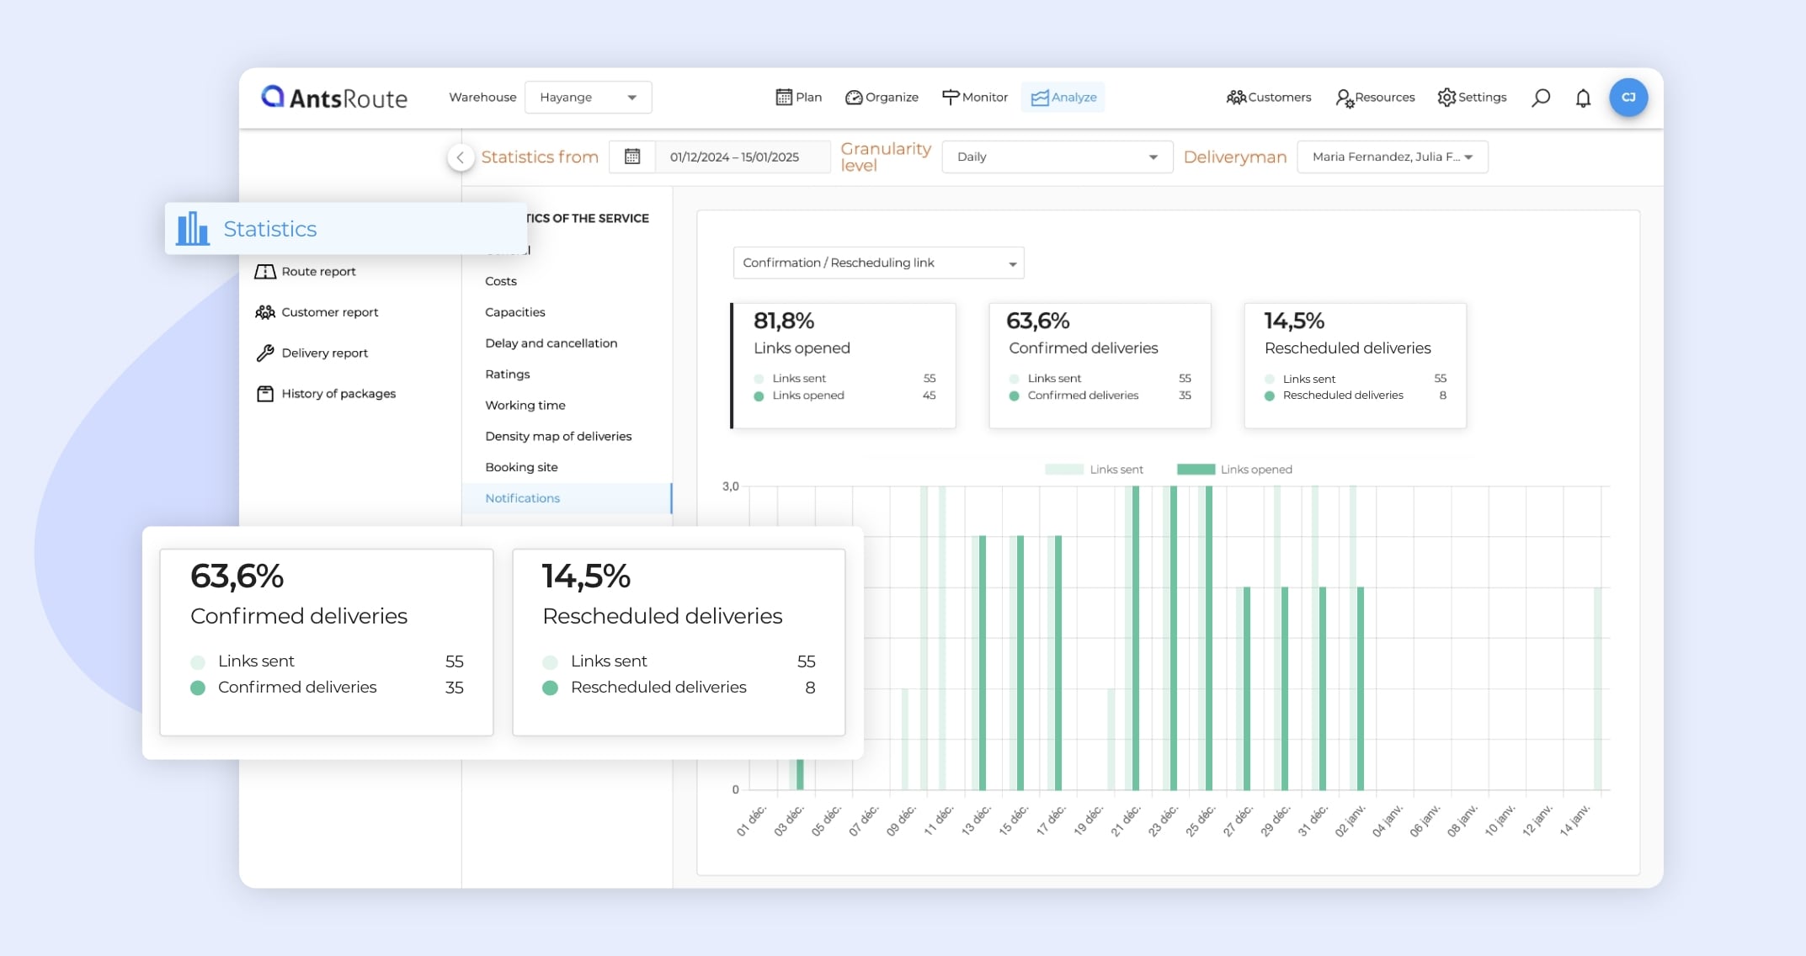Click the CJ user avatar
The width and height of the screenshot is (1806, 956).
coord(1628,98)
